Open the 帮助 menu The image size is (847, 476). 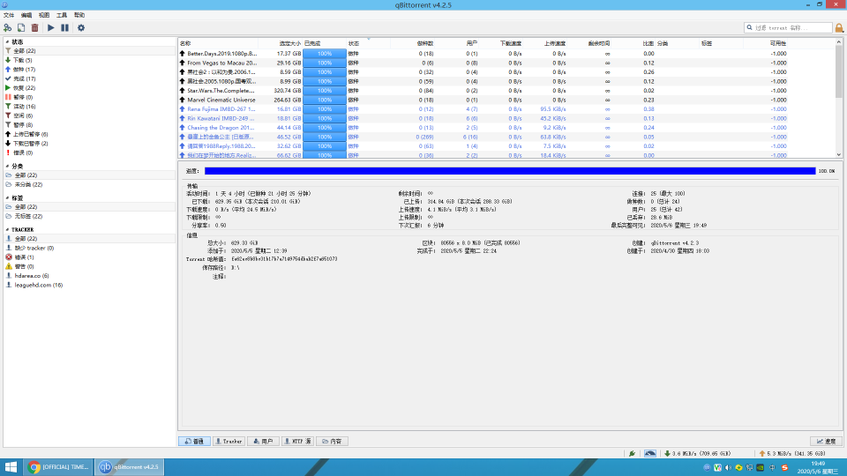click(79, 15)
